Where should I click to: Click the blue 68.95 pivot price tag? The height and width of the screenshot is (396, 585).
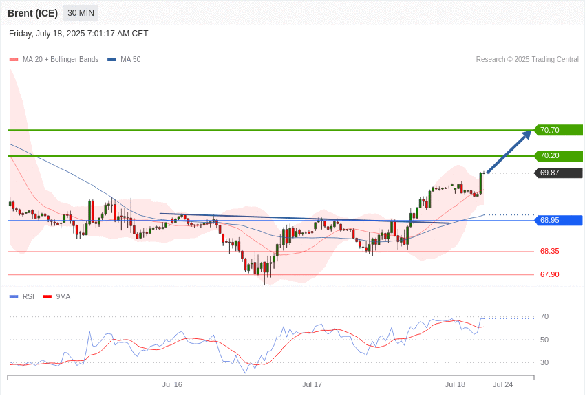(559, 220)
